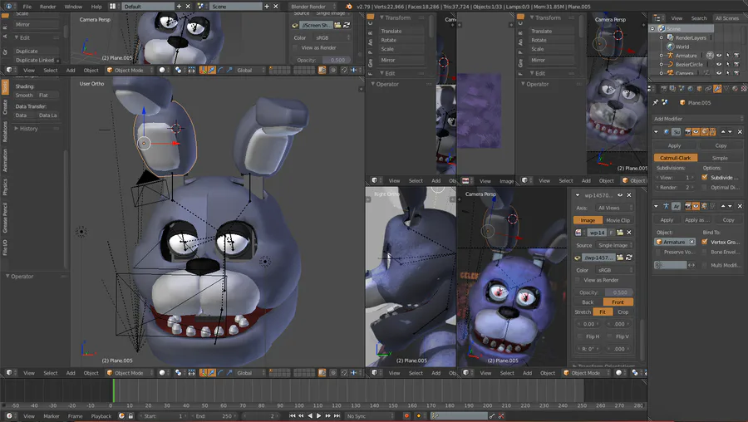
Task: Open the Render properties tab icon
Action: 663,89
